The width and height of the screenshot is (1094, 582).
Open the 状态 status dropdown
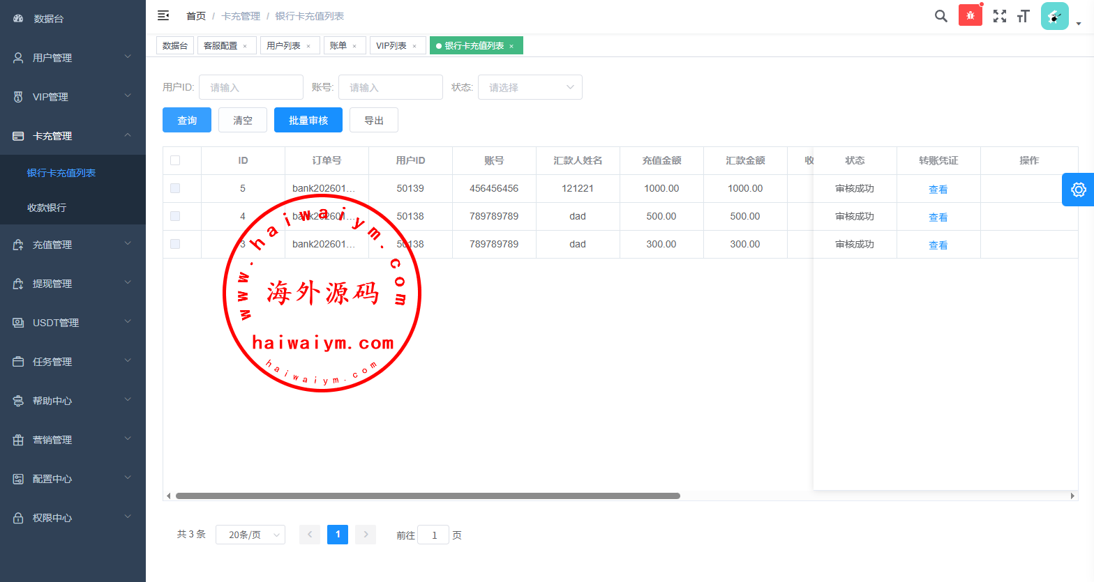pos(530,87)
